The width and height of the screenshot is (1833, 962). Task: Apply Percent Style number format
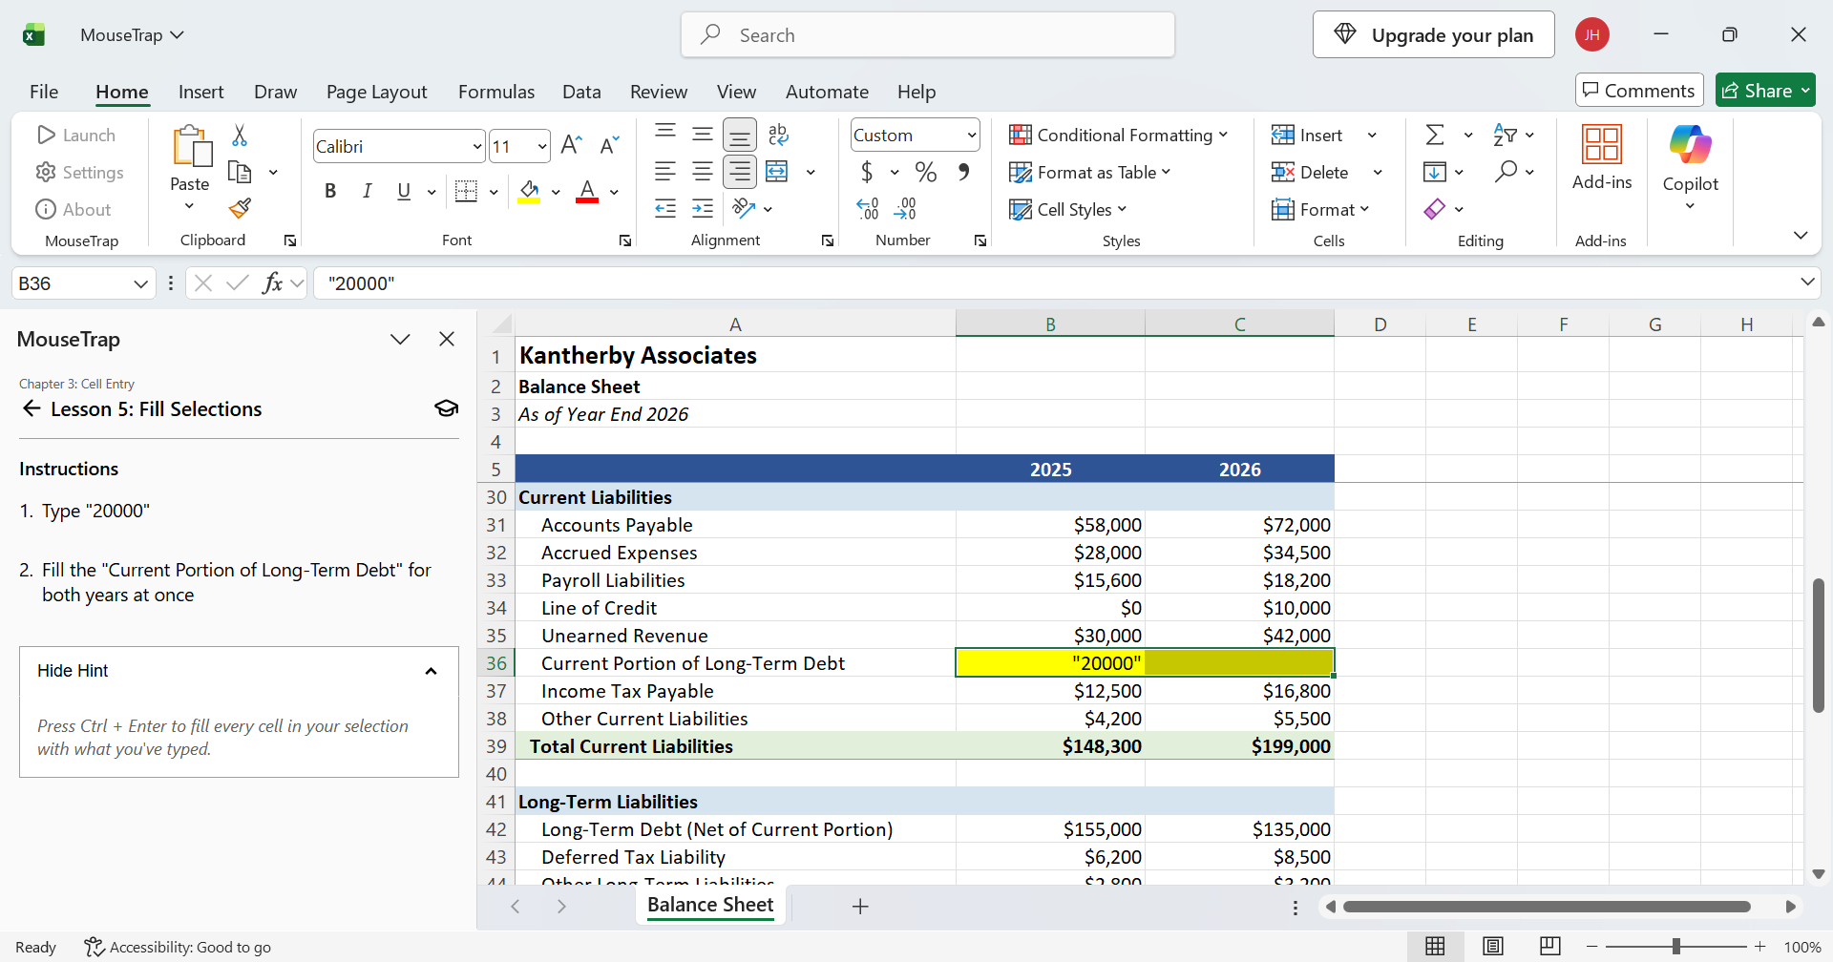[925, 172]
